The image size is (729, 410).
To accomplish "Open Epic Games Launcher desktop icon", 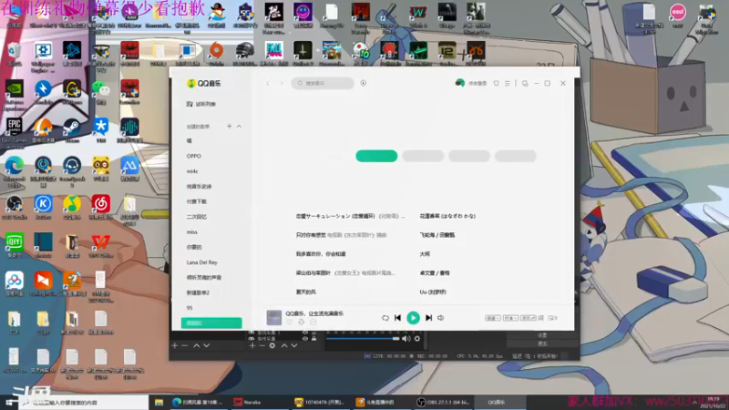I will (14, 132).
